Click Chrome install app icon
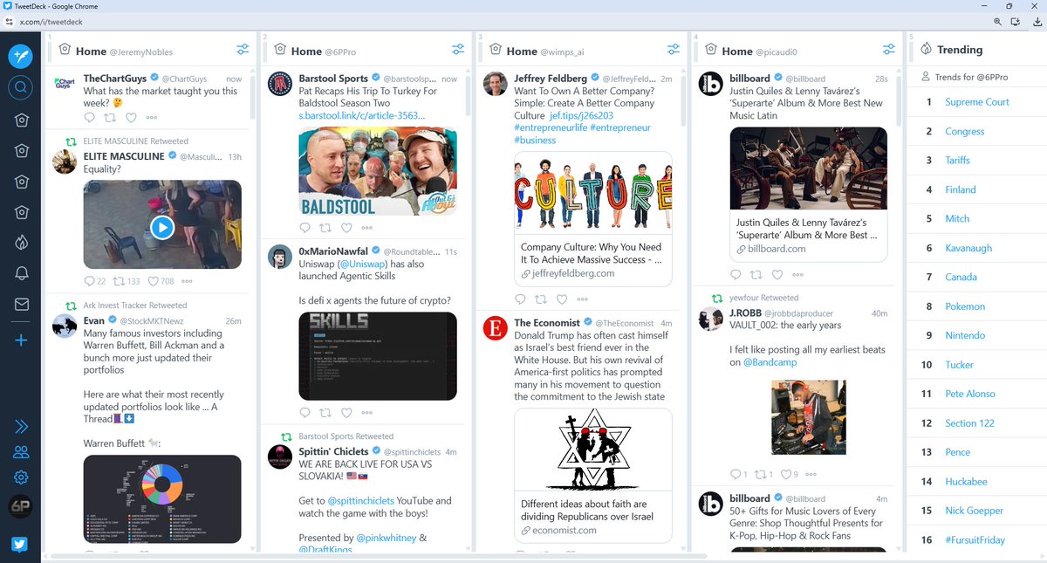This screenshot has width=1047, height=563. (x=1015, y=22)
